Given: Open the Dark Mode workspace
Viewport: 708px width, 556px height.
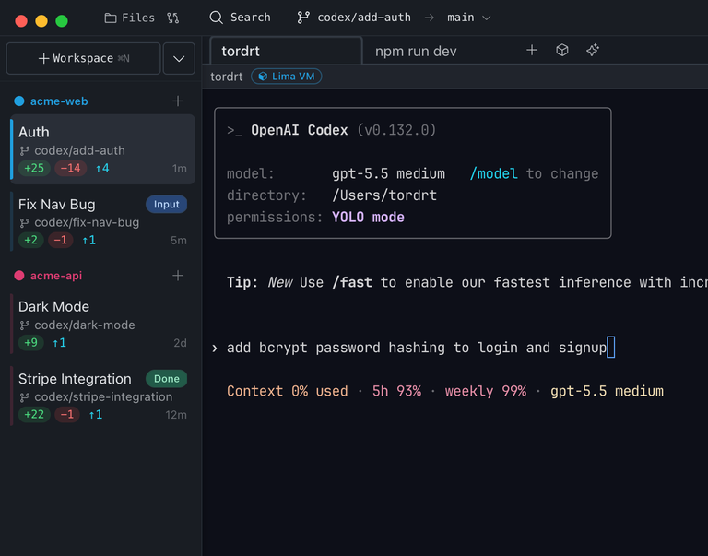Looking at the screenshot, I should [102, 325].
